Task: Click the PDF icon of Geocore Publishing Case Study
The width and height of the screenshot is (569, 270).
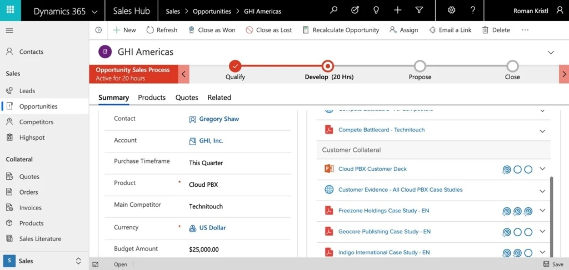Action: [329, 232]
